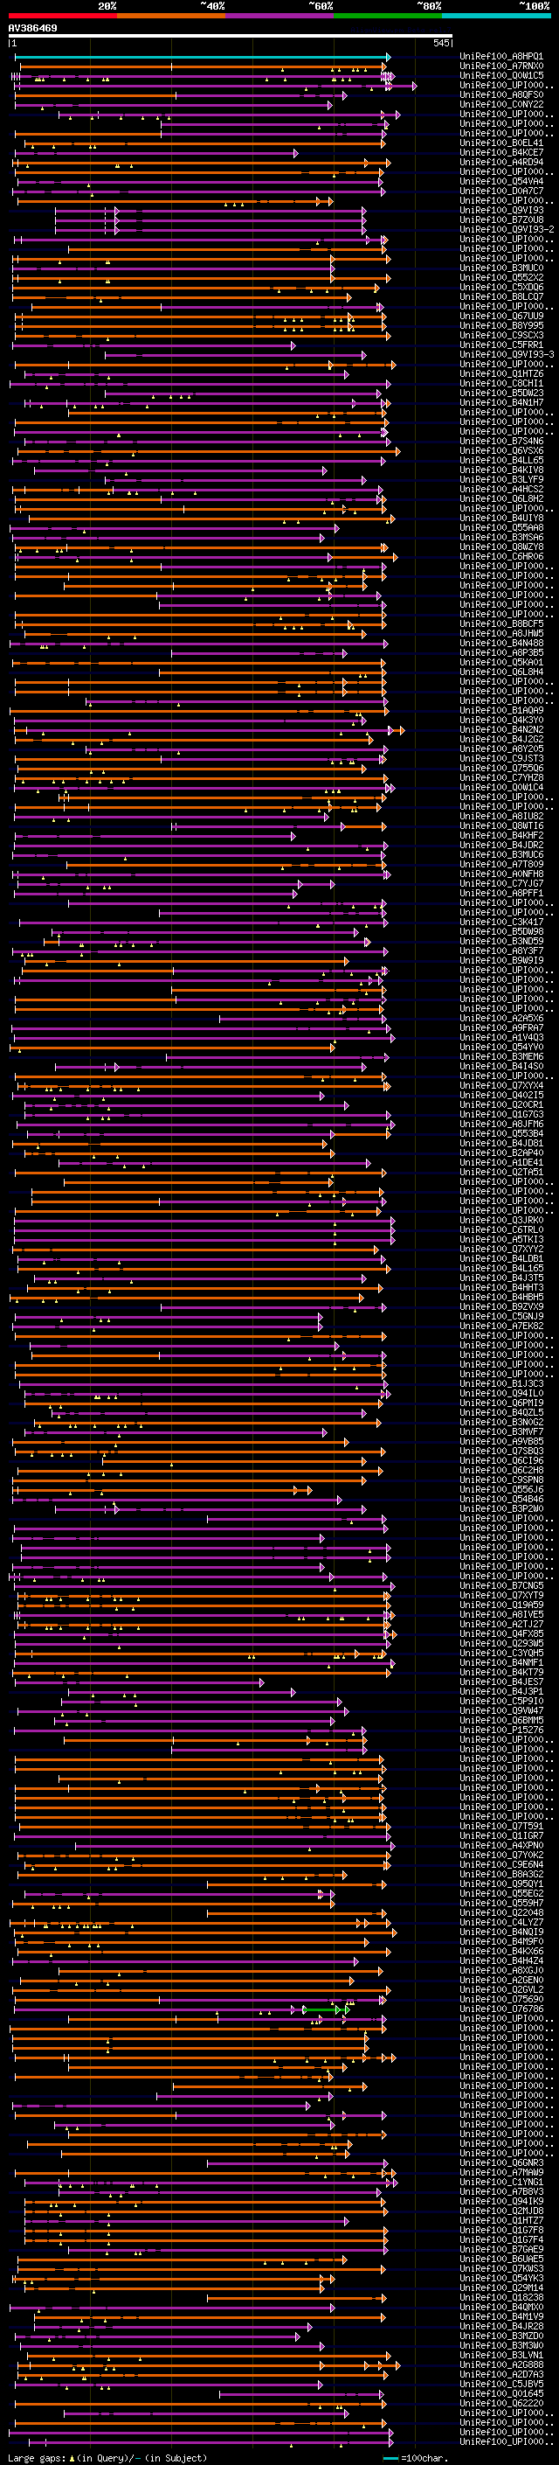Click the UniRef100_Q7T591 label

[501, 1826]
